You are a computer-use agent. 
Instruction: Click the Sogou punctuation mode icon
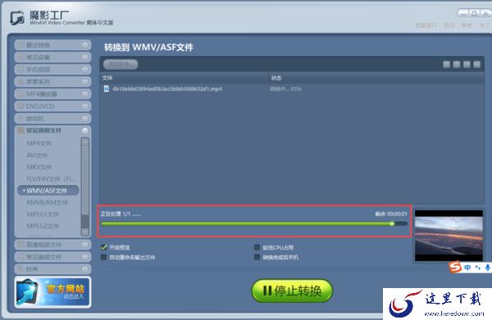click(x=478, y=268)
